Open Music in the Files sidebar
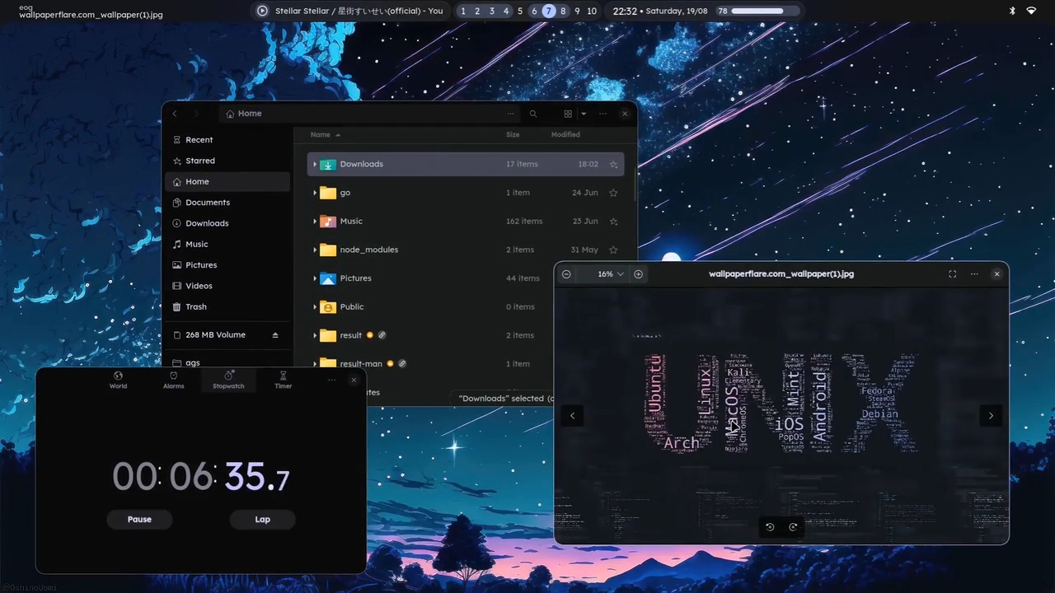Screen dimensions: 1055x593 click(227, 244)
